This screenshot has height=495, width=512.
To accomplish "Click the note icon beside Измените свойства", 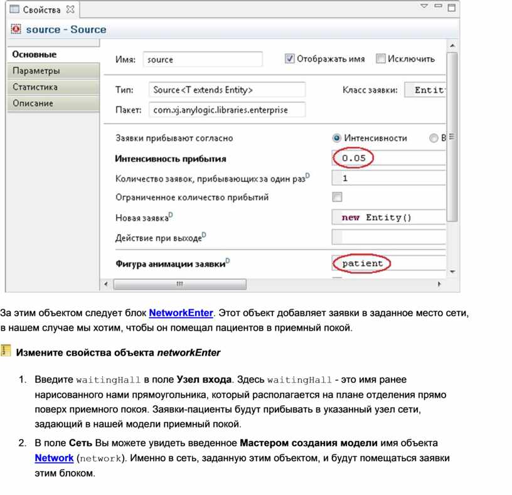I will point(6,350).
